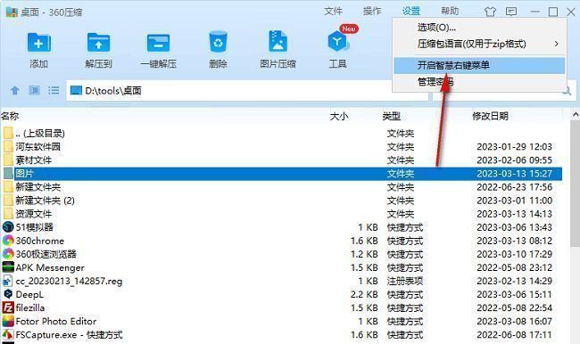This screenshot has width=580, height=344.
Task: Open the 图片压缩 image compression tool
Action: 278,41
